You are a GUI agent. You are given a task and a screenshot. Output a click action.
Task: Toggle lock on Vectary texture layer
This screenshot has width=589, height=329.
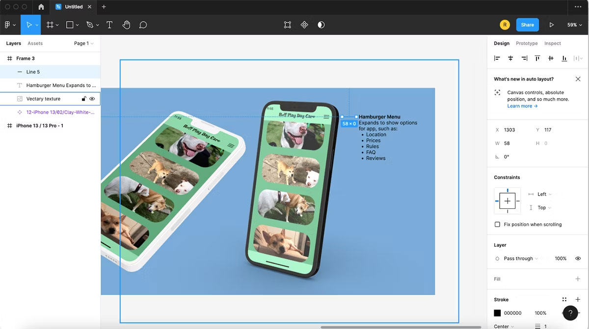click(x=83, y=99)
